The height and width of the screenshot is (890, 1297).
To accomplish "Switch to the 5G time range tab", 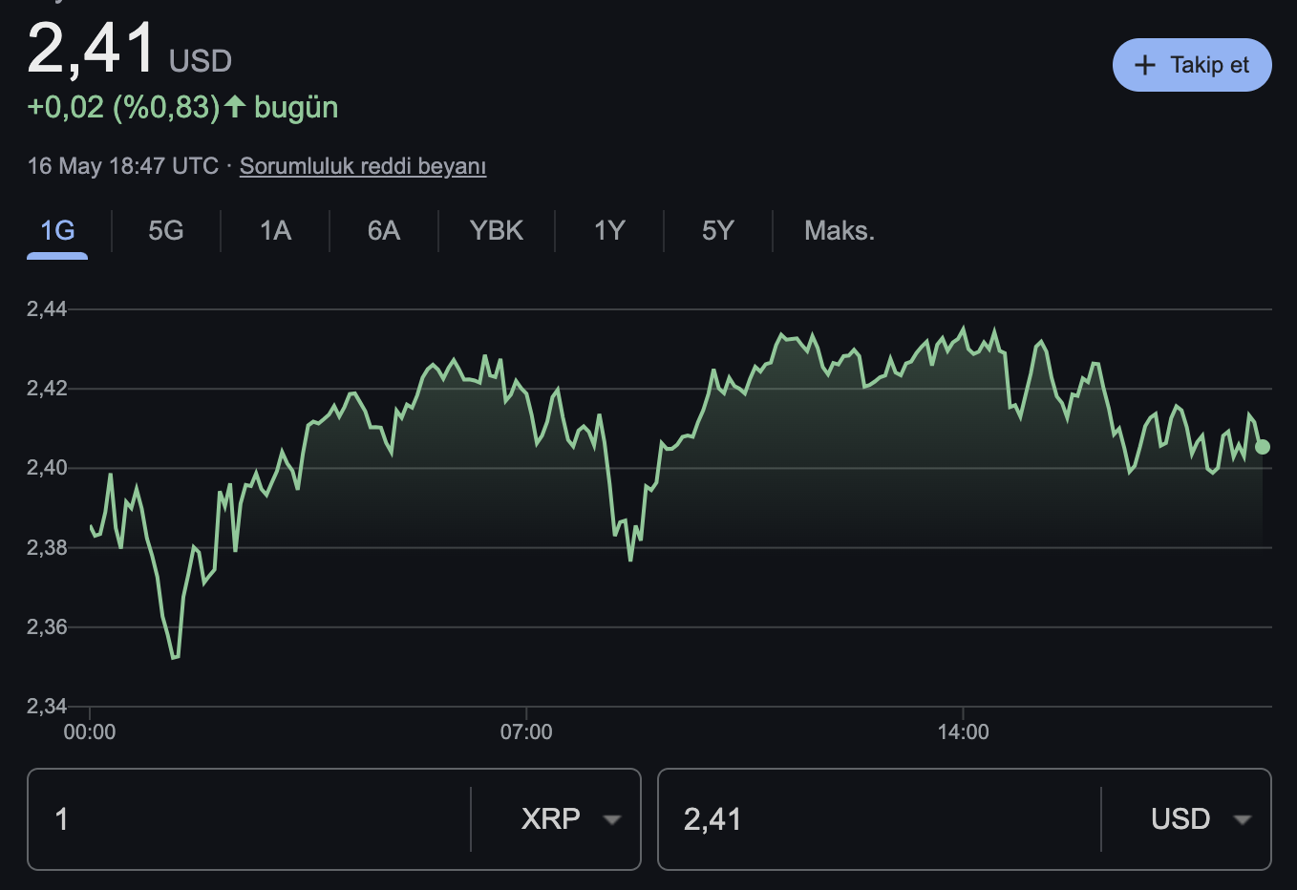I will pos(166,231).
